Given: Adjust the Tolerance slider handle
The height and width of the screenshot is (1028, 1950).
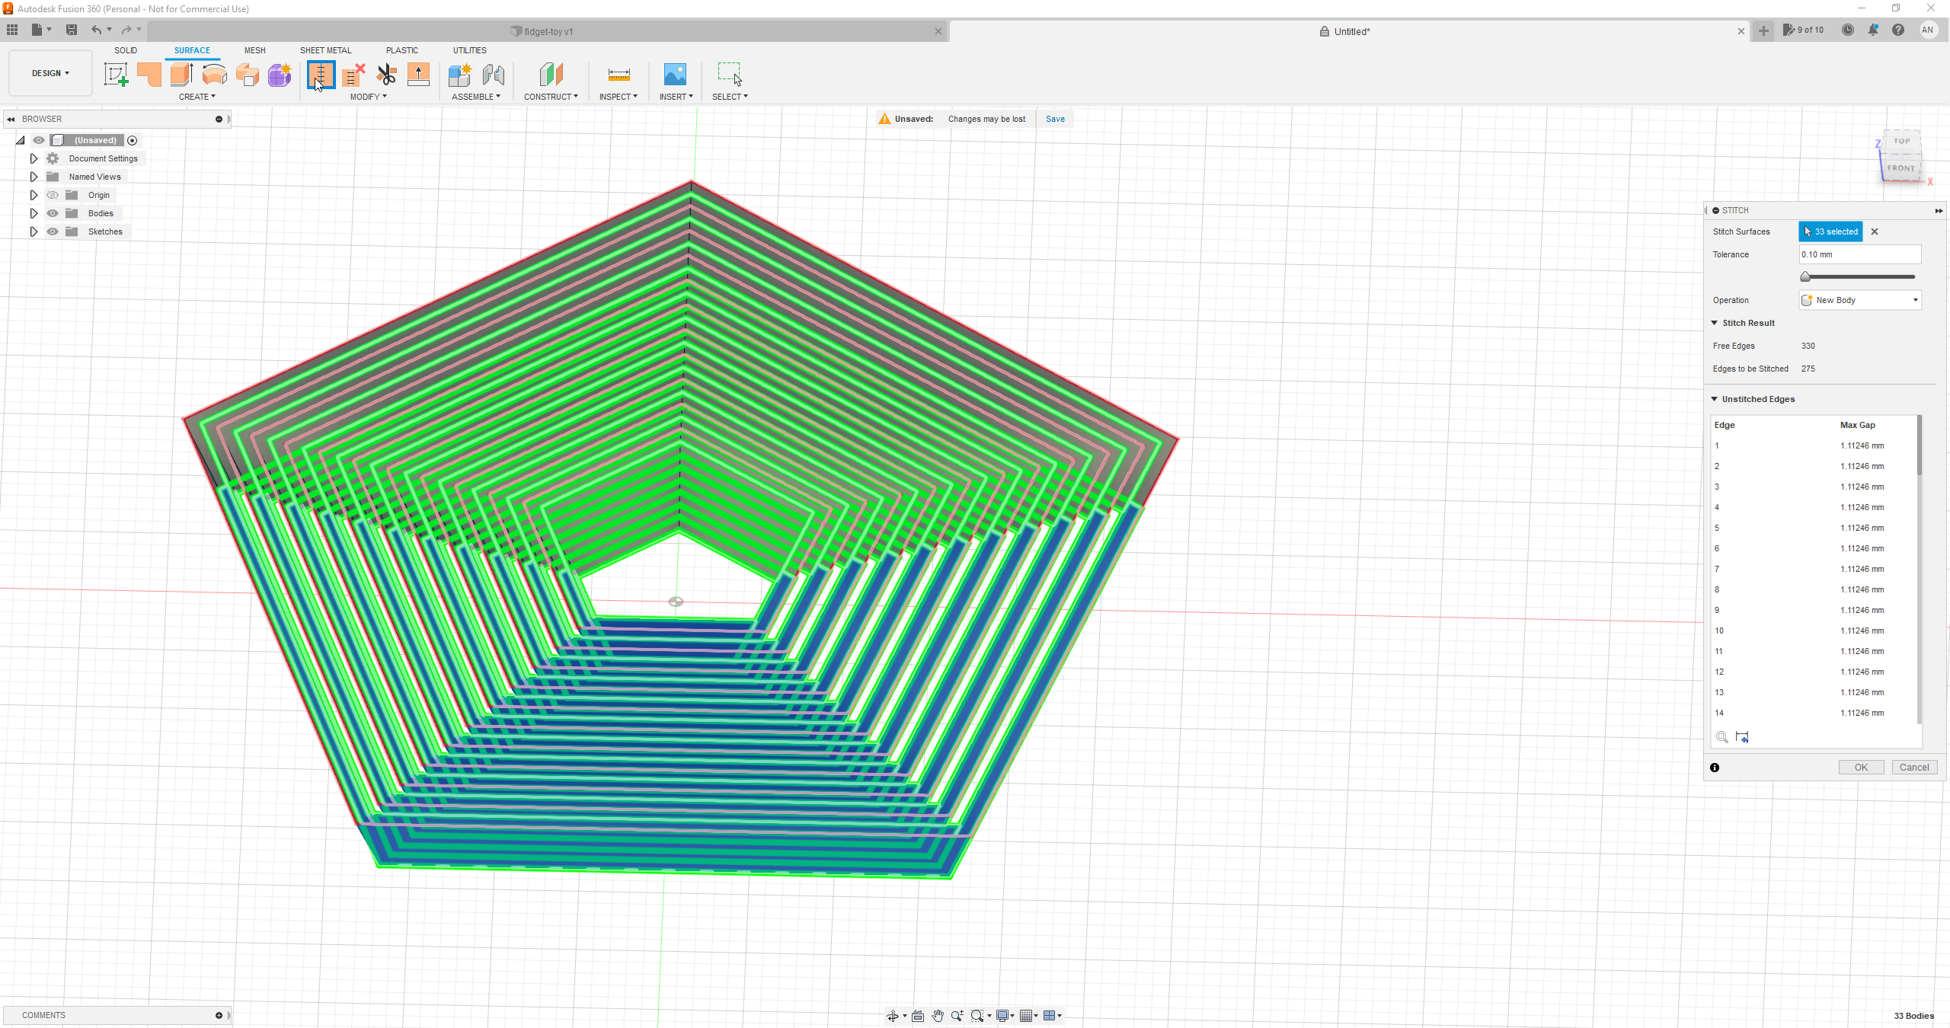Looking at the screenshot, I should [x=1805, y=276].
